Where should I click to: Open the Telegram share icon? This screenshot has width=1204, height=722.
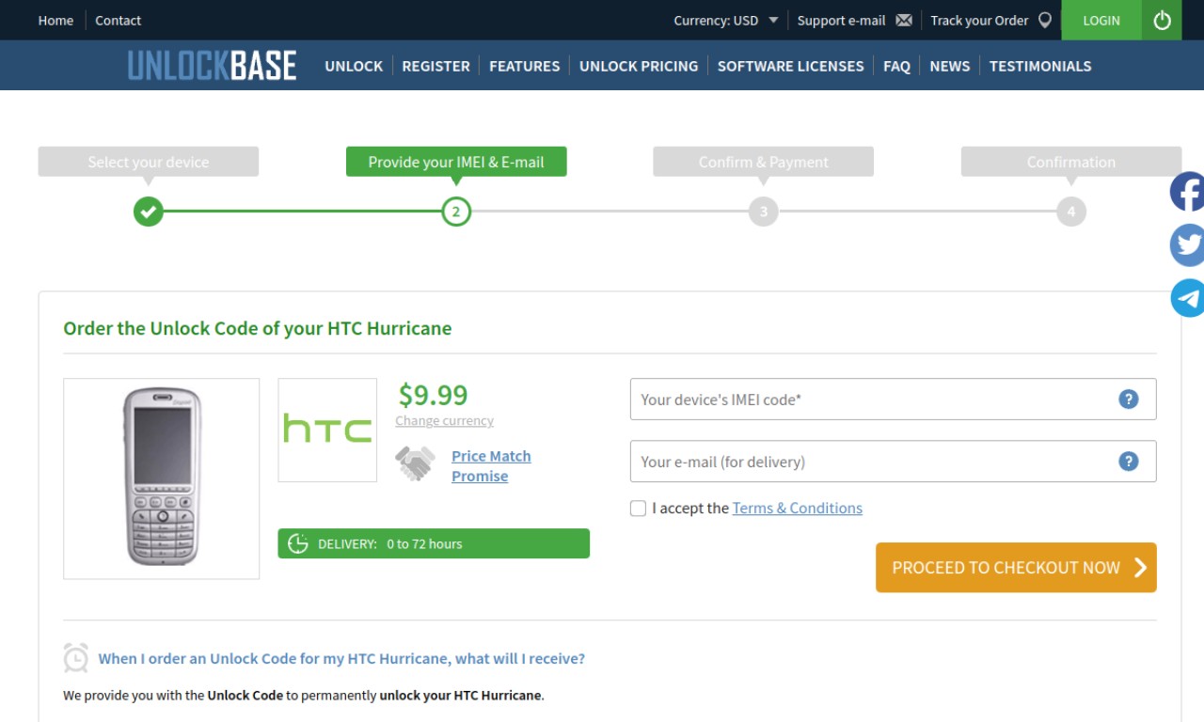click(1187, 298)
